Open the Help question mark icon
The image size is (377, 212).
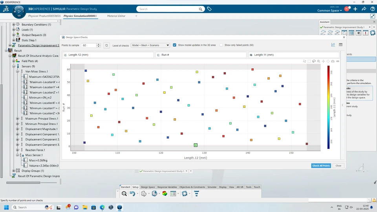tap(372, 9)
